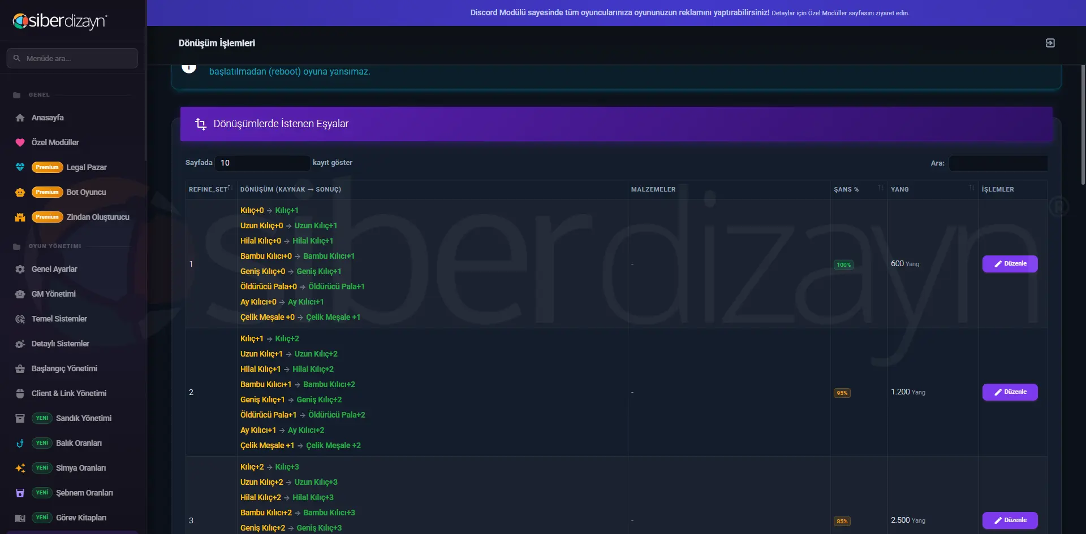Click the sparkle icon for Simya Oranları
Viewport: 1086px width, 534px height.
(x=20, y=468)
